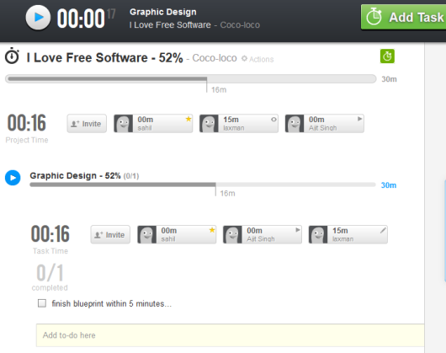Start the Graphic Design task with blue play button
The image size is (446, 353).
(13, 178)
